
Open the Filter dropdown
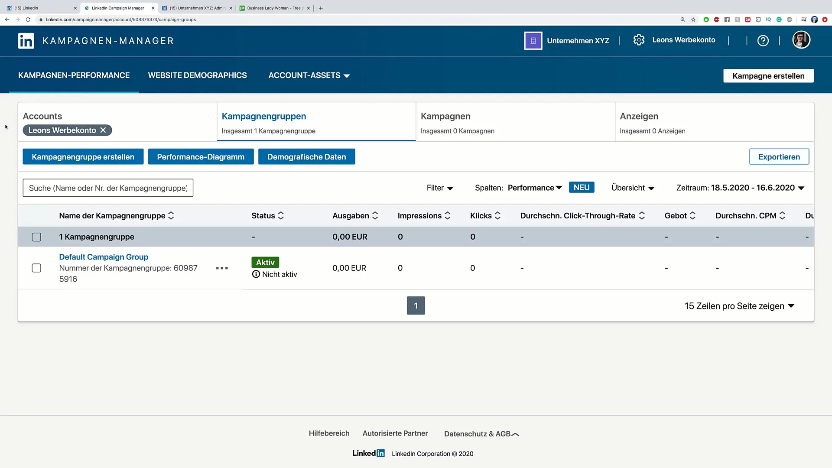440,188
